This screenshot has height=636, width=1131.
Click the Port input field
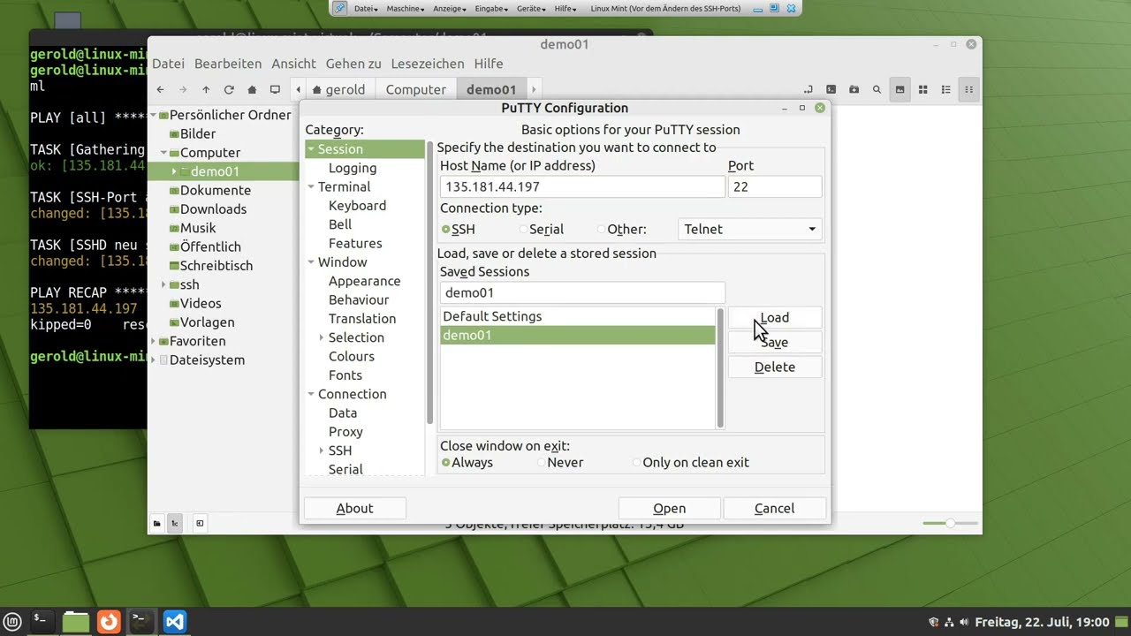(x=775, y=186)
